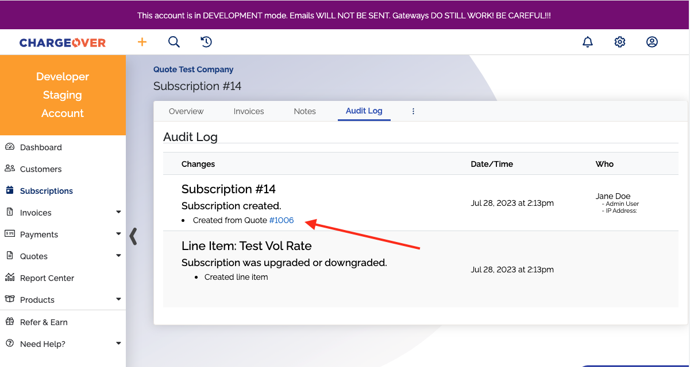Click the date of the Subscription created entry
The image size is (690, 367).
(x=512, y=203)
